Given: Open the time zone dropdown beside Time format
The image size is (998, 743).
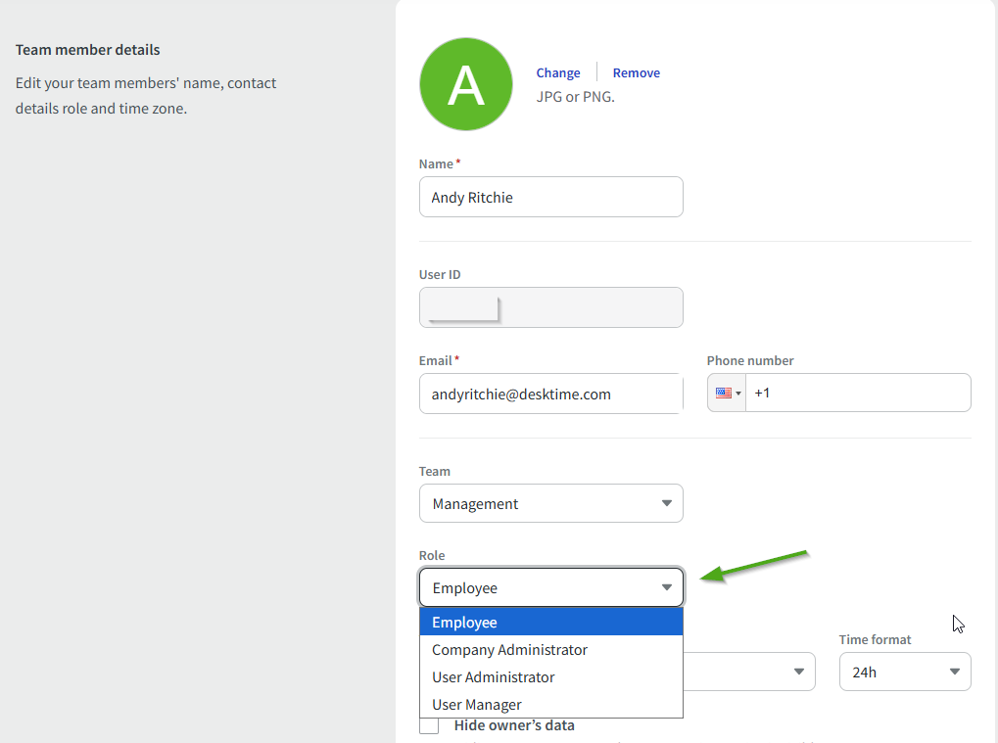Looking at the screenshot, I should 749,672.
